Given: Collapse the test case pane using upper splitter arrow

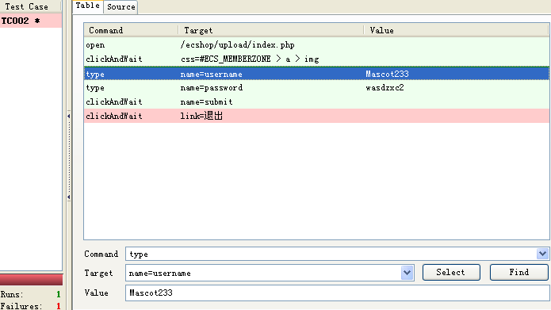Looking at the screenshot, I should [69, 116].
